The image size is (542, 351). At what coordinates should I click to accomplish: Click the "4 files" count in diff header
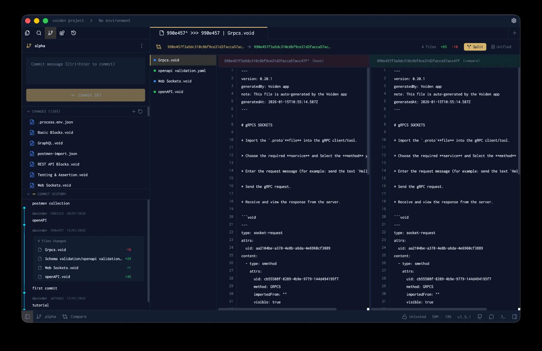coord(429,47)
